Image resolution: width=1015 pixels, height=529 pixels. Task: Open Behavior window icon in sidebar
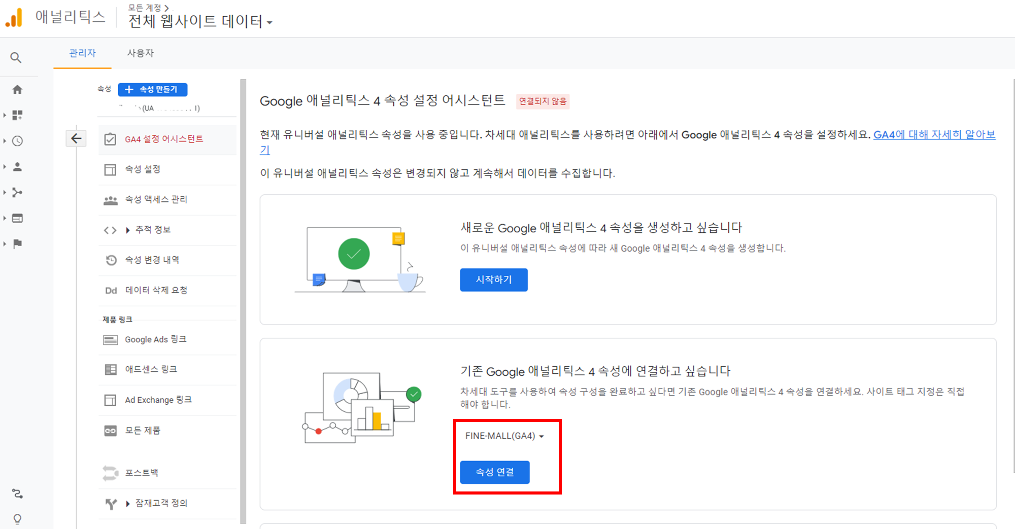pyautogui.click(x=17, y=218)
